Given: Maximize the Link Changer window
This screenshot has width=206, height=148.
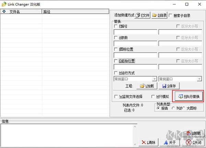Looking at the screenshot, I should [x=187, y=4].
